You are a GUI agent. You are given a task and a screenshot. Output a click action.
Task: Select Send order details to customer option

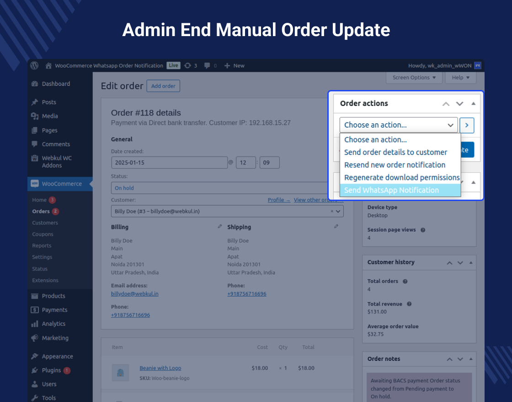tap(400, 153)
